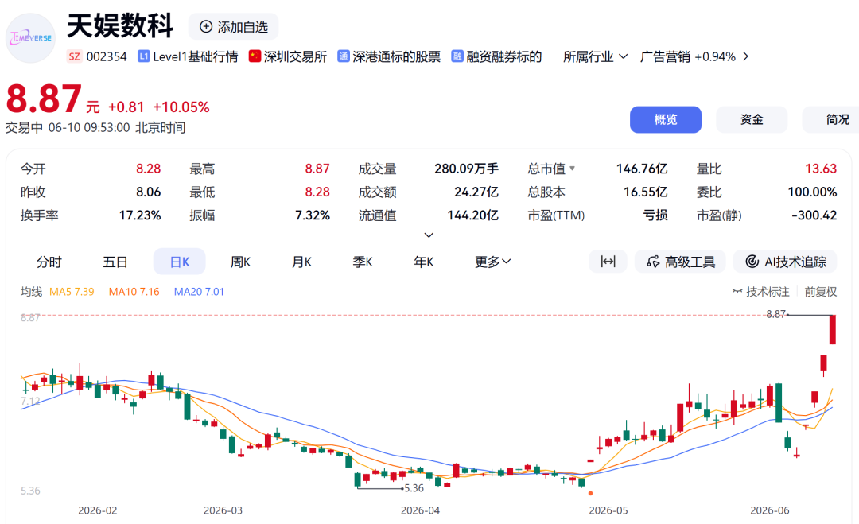Open the 广告营销 industry link
This screenshot has width=859, height=524.
(x=665, y=56)
